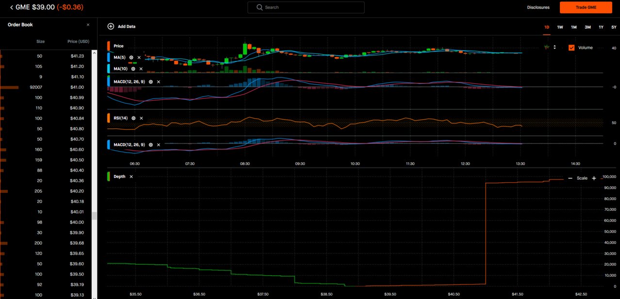Viewport: 620px width, 299px height.
Task: Close the Depth chart panel
Action: [x=131, y=177]
